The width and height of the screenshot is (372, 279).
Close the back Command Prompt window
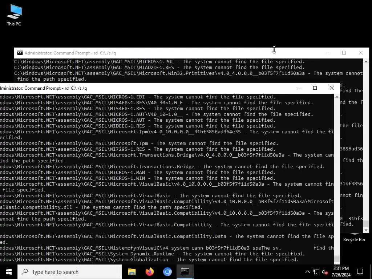pyautogui.click(x=361, y=53)
